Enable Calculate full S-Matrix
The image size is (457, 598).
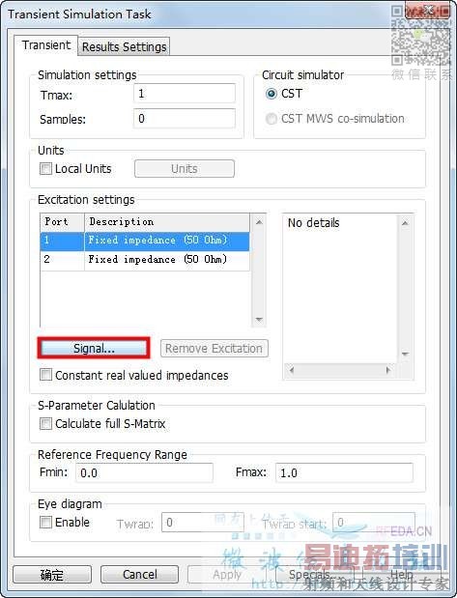(45, 423)
